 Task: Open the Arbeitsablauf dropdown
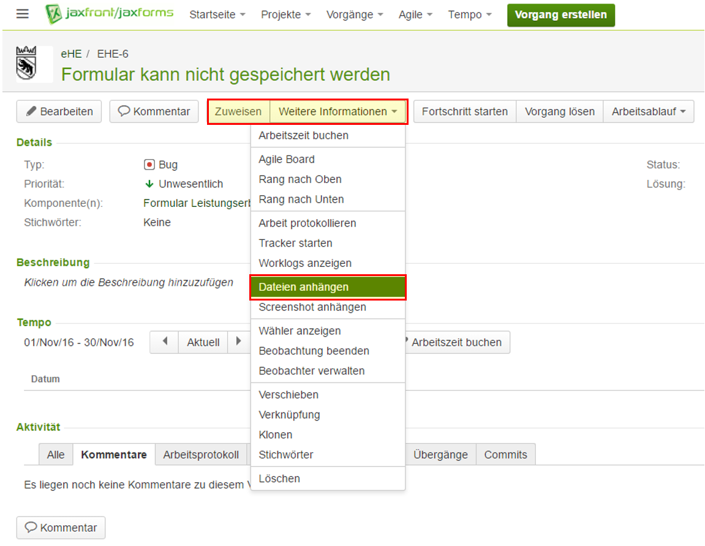pos(648,111)
